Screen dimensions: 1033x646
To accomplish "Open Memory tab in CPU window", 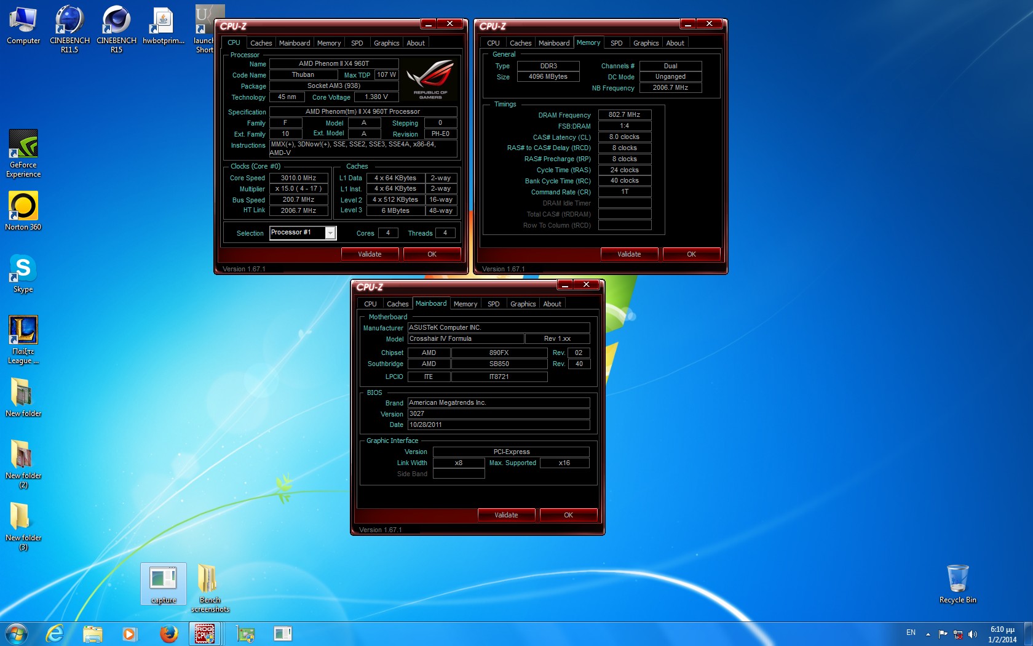I will 329,43.
